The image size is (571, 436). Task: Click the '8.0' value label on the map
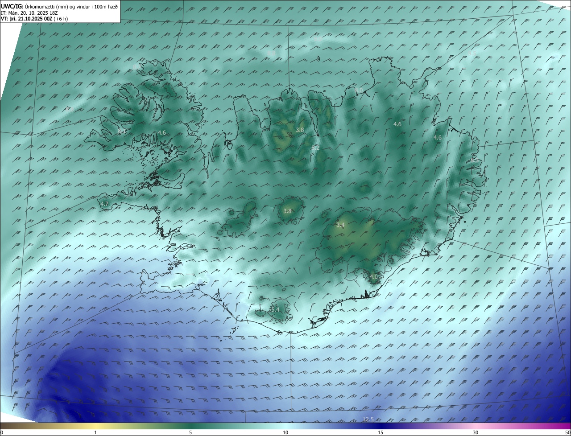pos(359,90)
